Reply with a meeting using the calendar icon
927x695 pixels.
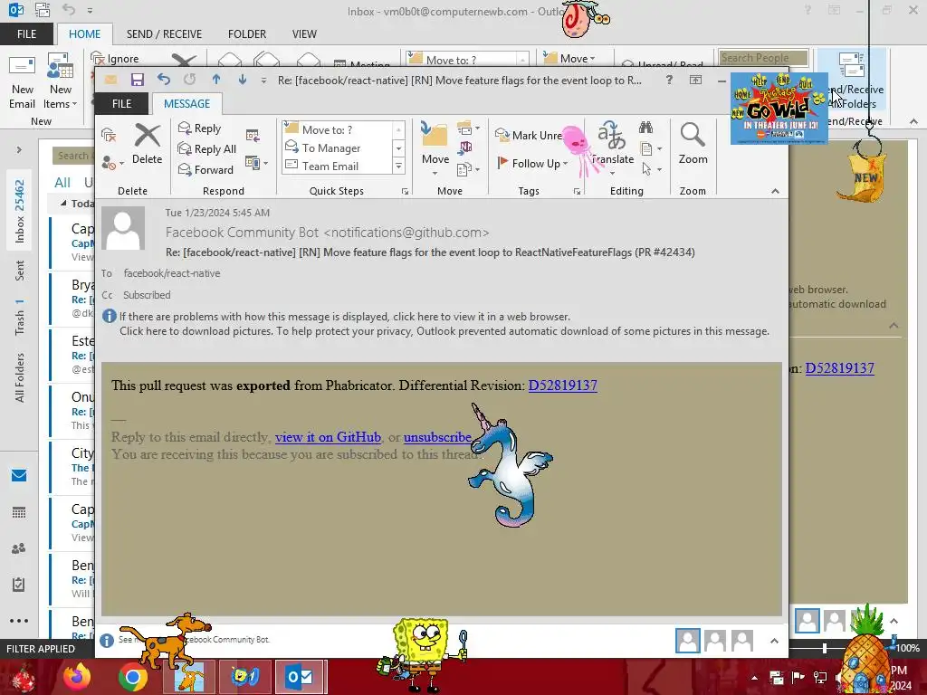point(253,136)
